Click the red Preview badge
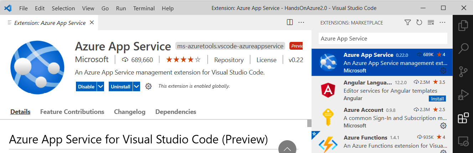This screenshot has height=153, width=473. [297, 46]
